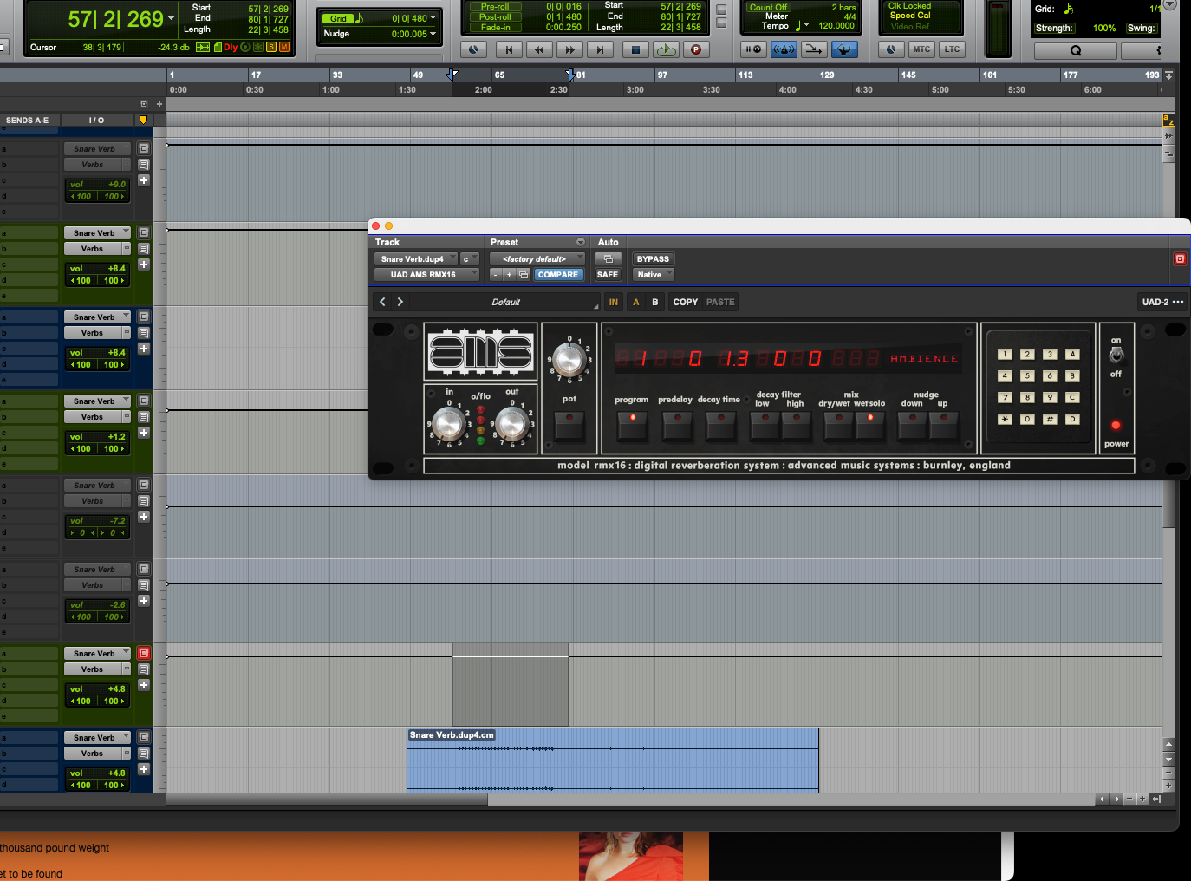Viewport: 1191px width, 881px height.
Task: Open the Grid value dropdown arrow
Action: pyautogui.click(x=433, y=18)
